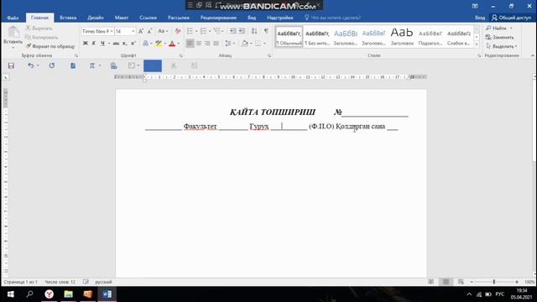Toggle subscript formatting

[125, 43]
